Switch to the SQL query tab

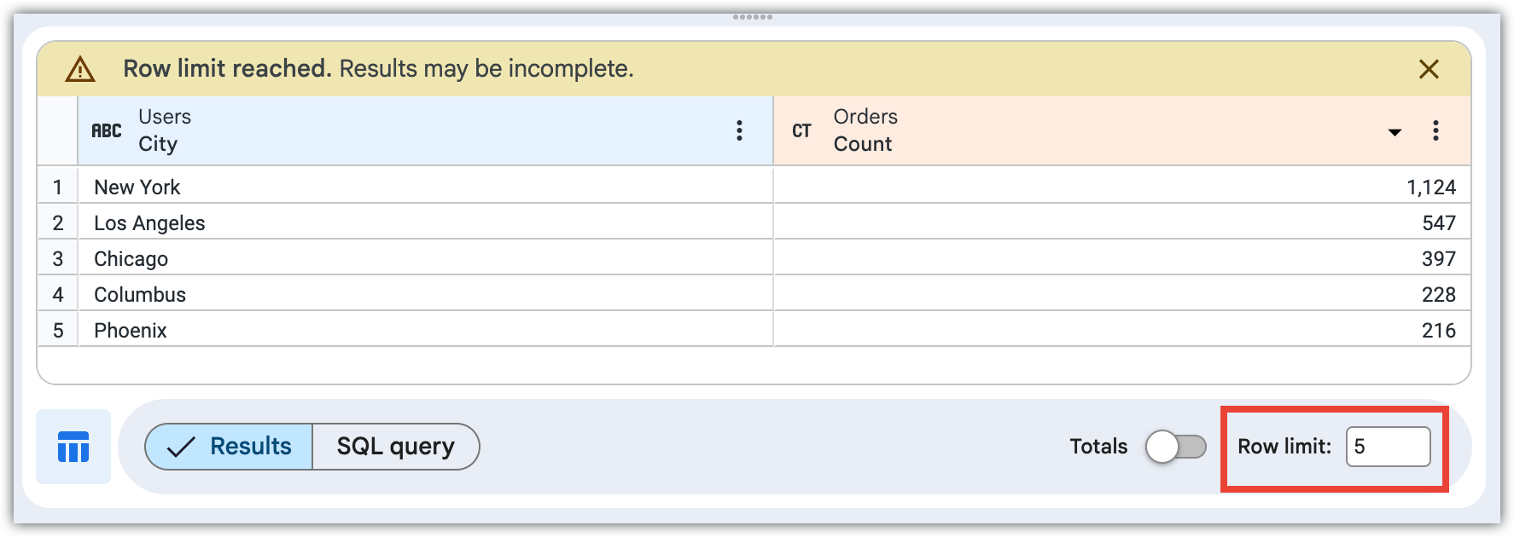tap(396, 447)
